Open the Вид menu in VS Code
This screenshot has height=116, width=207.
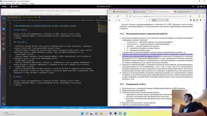click(x=25, y=14)
